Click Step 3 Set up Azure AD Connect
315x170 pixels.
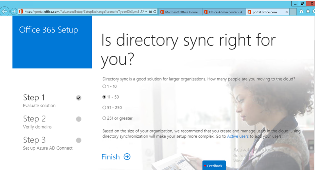point(48,143)
